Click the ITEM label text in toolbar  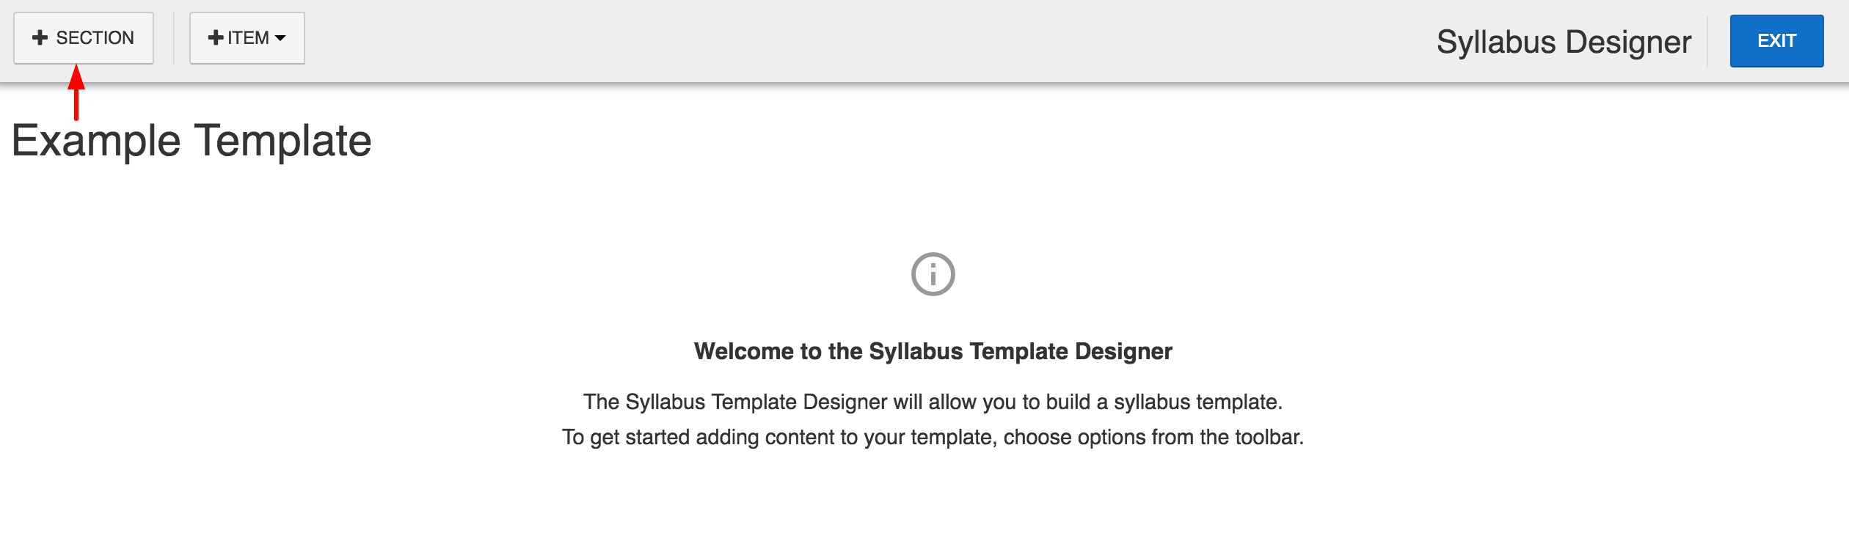coord(248,38)
